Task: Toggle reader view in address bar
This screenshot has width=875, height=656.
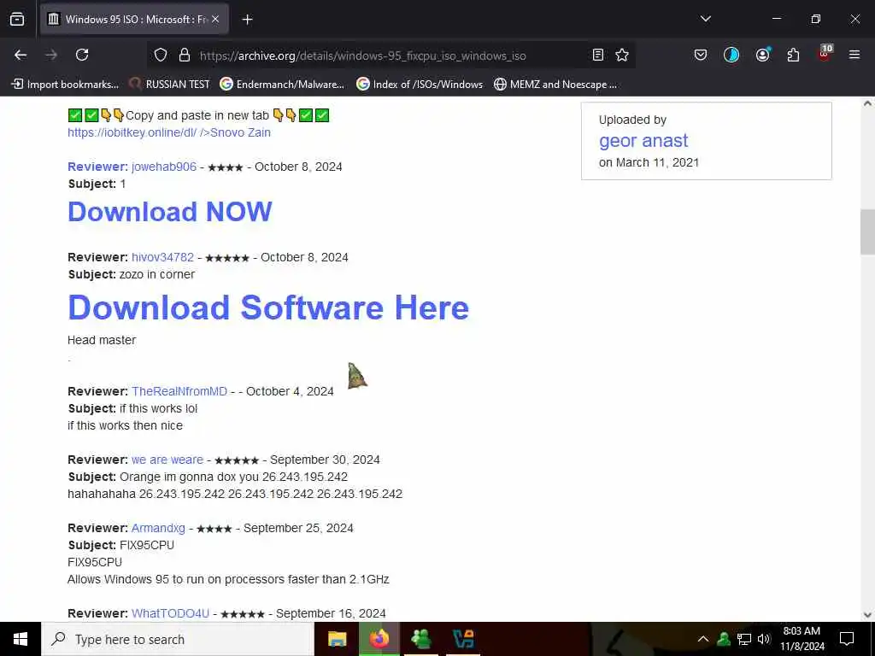Action: [597, 55]
